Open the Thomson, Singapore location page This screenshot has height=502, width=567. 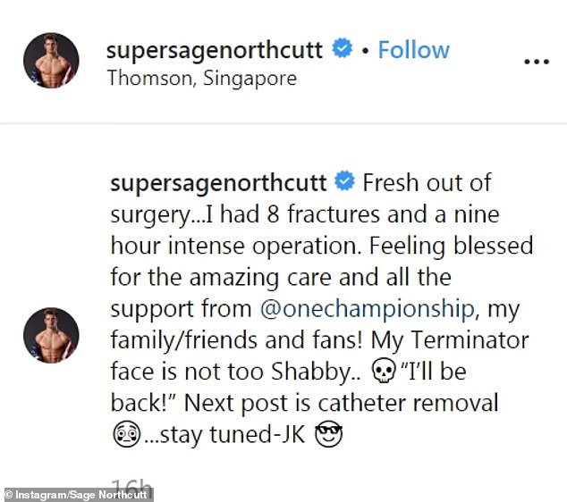pyautogui.click(x=201, y=79)
